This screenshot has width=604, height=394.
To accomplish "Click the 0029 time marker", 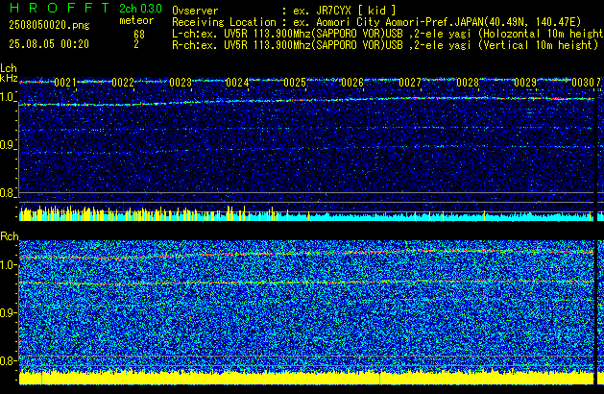I will 525,83.
